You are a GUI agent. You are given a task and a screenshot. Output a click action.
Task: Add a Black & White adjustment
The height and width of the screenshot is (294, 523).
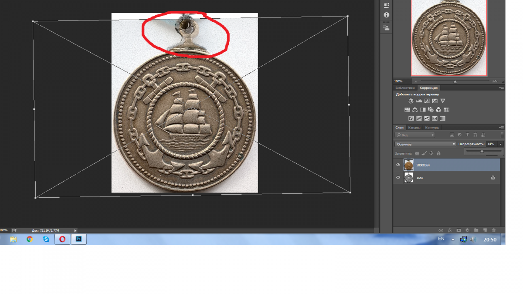[423, 110]
